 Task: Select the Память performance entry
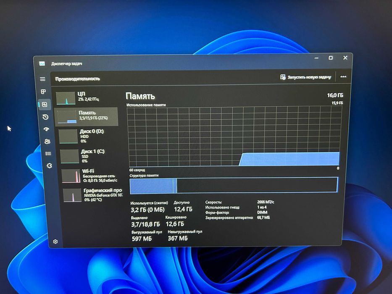(86, 116)
